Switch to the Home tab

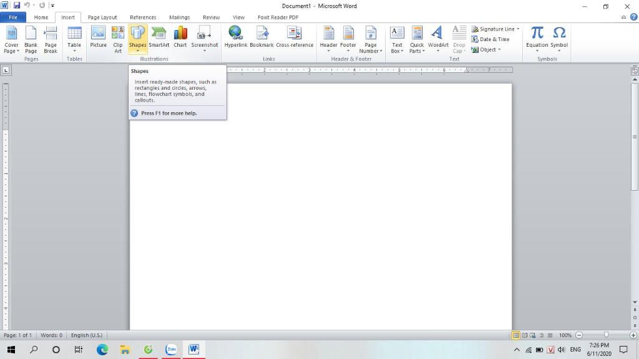point(41,17)
